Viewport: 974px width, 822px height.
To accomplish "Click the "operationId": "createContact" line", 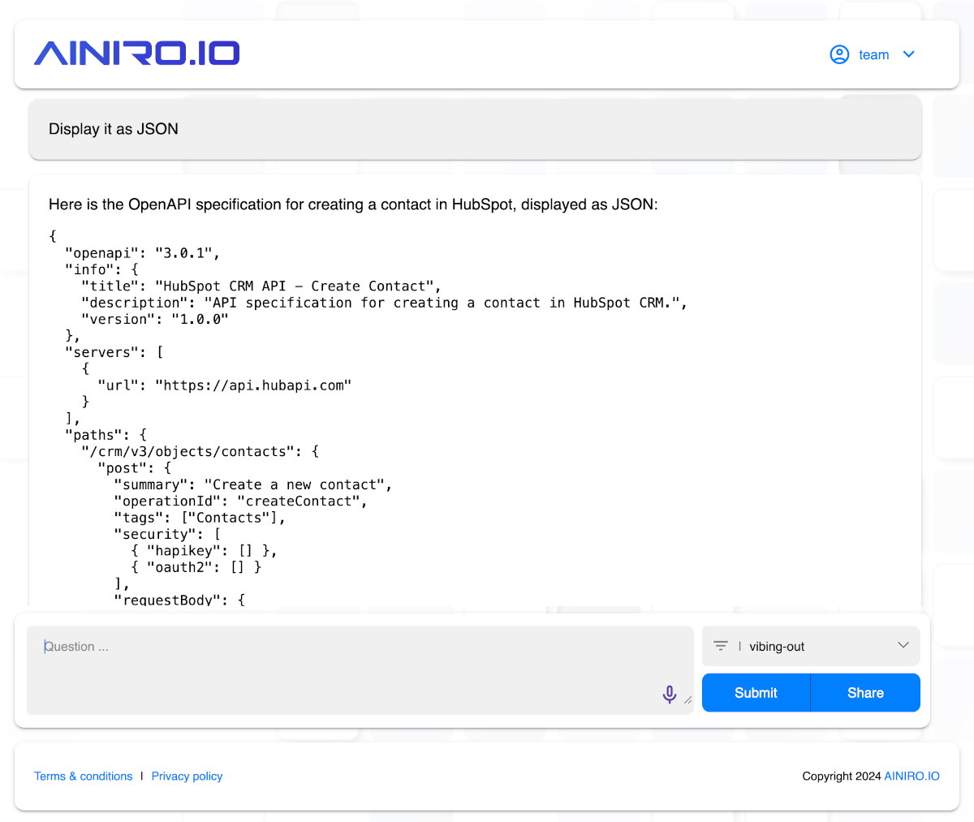I will point(241,501).
